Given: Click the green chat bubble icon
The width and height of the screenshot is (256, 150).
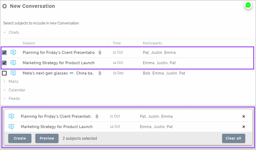Looking at the screenshot, I should tap(248, 5).
